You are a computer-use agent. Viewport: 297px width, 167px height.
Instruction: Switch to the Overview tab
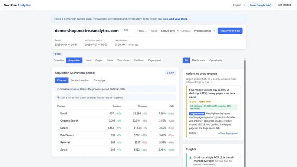click(59, 60)
